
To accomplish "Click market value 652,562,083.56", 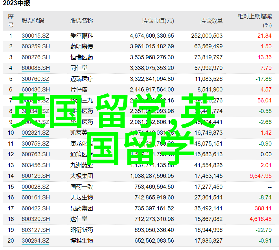I will 154,241.
